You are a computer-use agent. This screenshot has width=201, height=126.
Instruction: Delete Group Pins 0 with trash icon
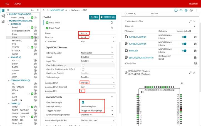click(112, 23)
